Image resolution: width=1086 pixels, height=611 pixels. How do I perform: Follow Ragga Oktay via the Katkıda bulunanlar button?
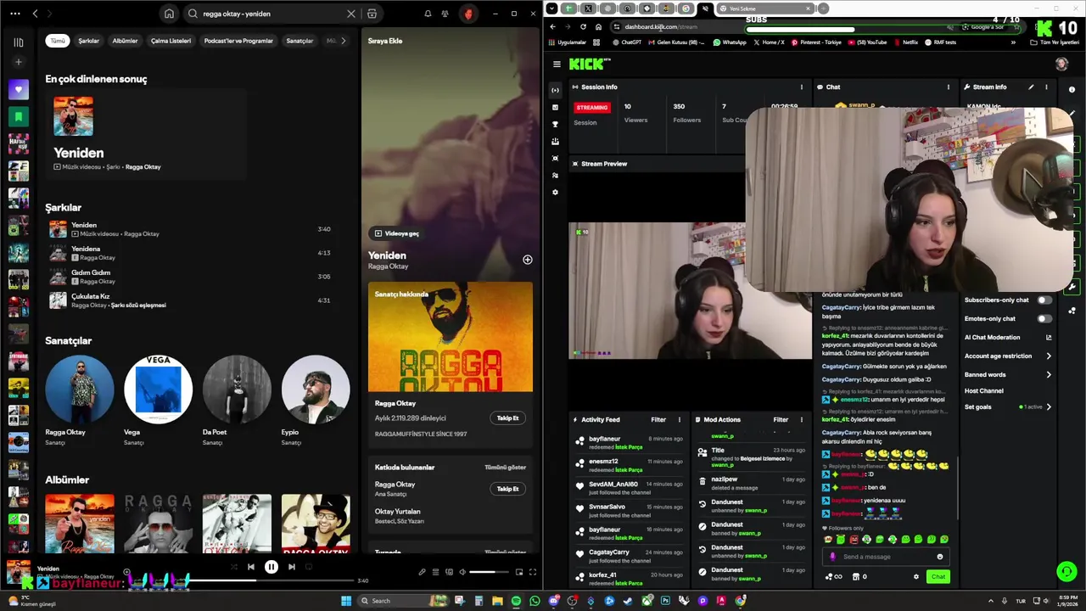(x=507, y=489)
